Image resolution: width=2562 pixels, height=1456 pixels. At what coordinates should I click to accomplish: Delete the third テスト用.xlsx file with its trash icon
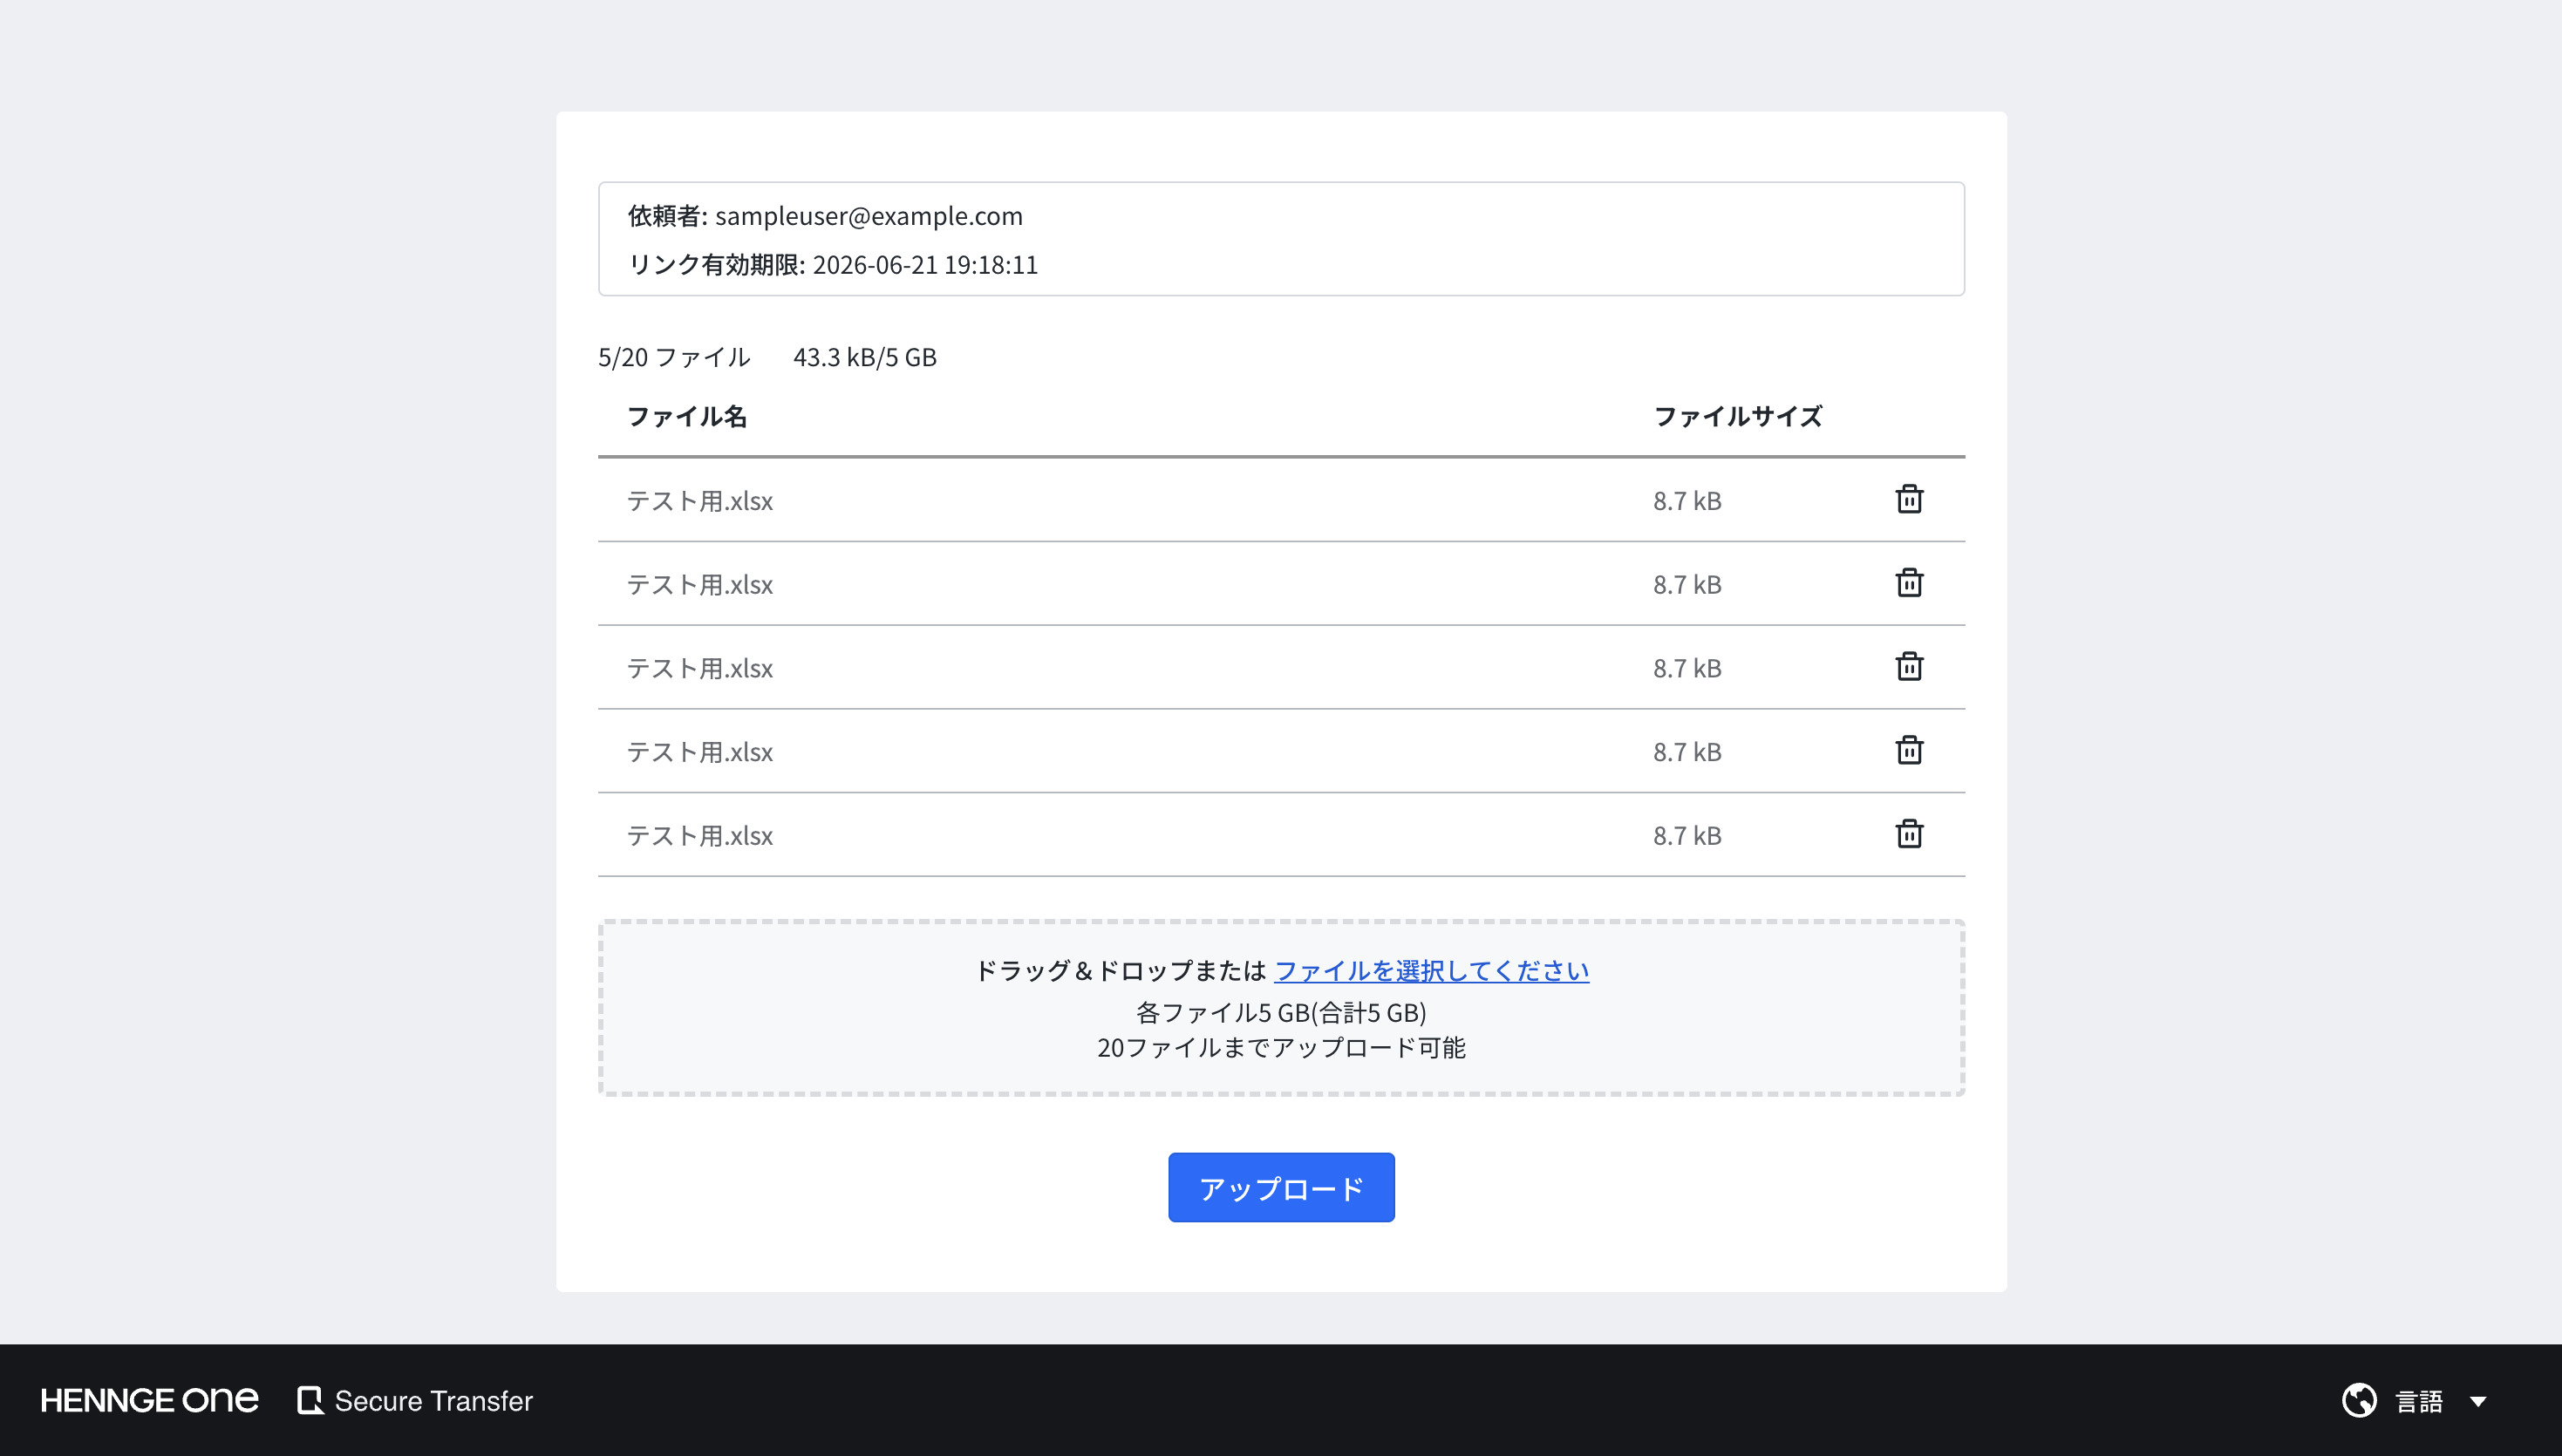coord(1909,667)
